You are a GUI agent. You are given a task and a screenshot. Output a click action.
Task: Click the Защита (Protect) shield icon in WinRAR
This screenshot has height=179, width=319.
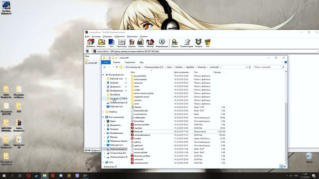tap(198, 43)
